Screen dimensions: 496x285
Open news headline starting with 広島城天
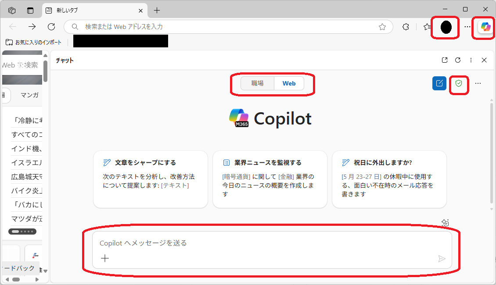tap(27, 177)
